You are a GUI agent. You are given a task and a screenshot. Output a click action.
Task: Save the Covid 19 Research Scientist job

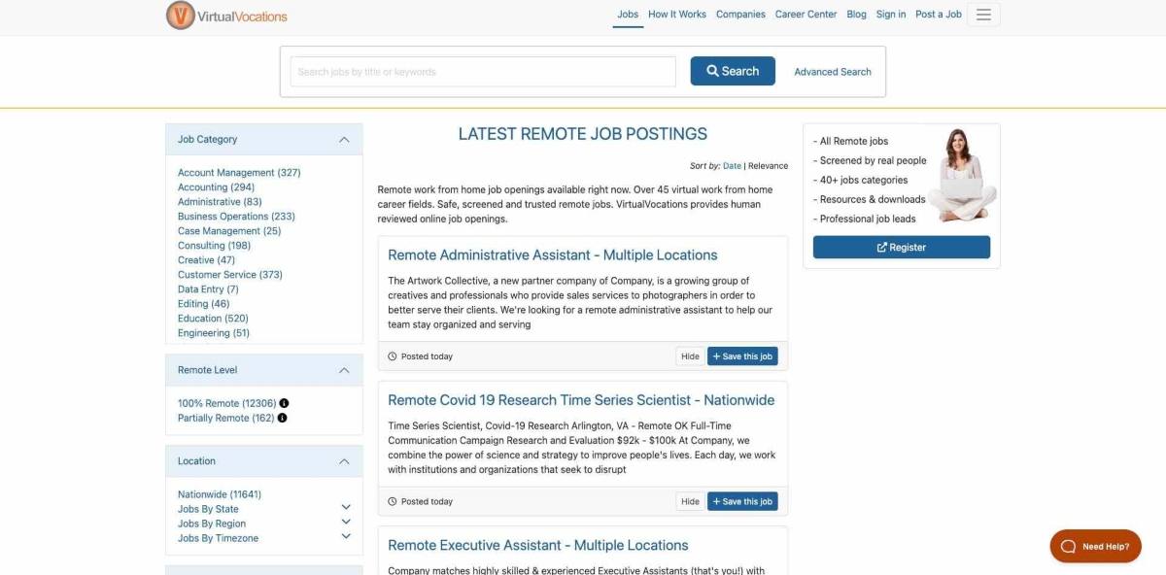(742, 502)
